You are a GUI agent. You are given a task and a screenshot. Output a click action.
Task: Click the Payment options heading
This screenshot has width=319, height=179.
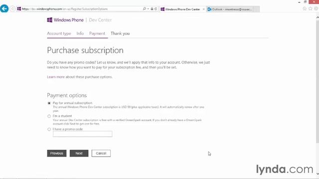67,95
